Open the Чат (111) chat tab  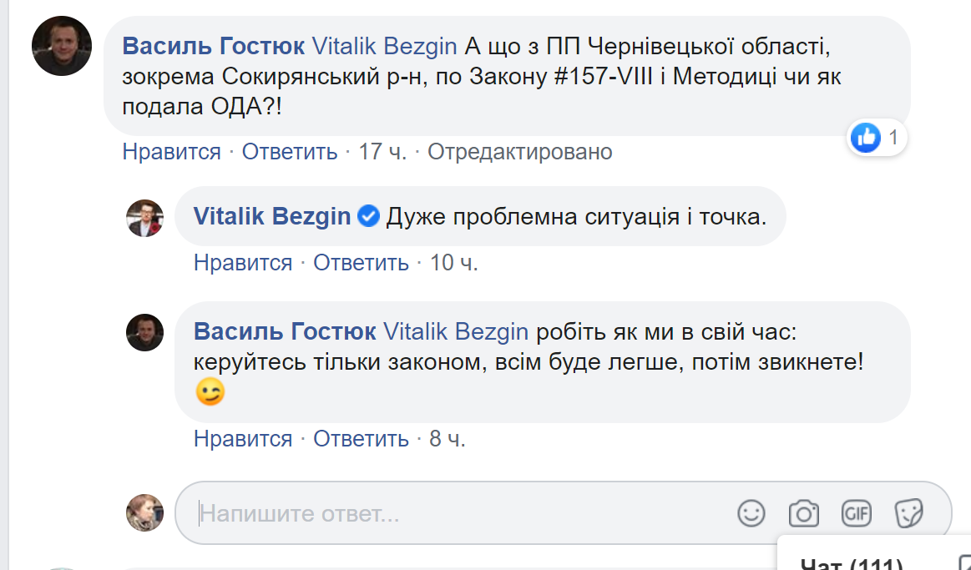click(852, 564)
